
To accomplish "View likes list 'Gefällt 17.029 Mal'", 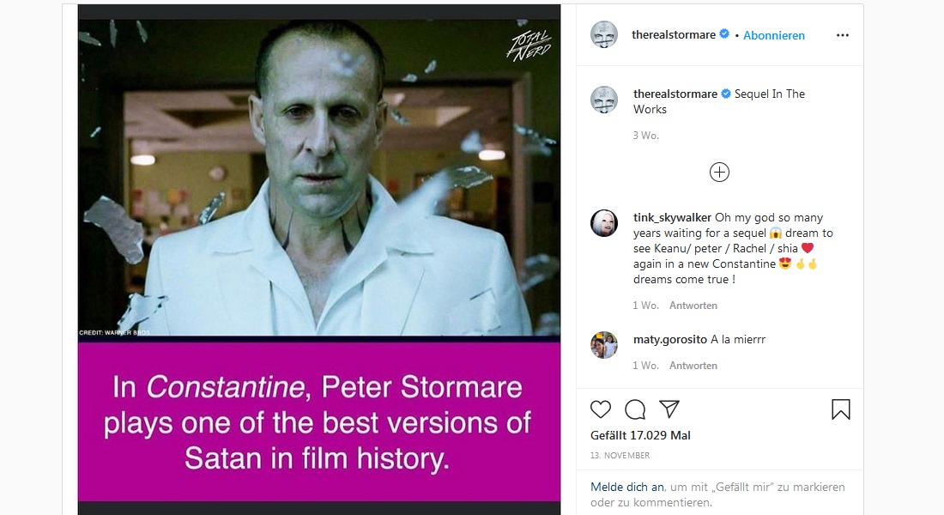I will (x=640, y=435).
